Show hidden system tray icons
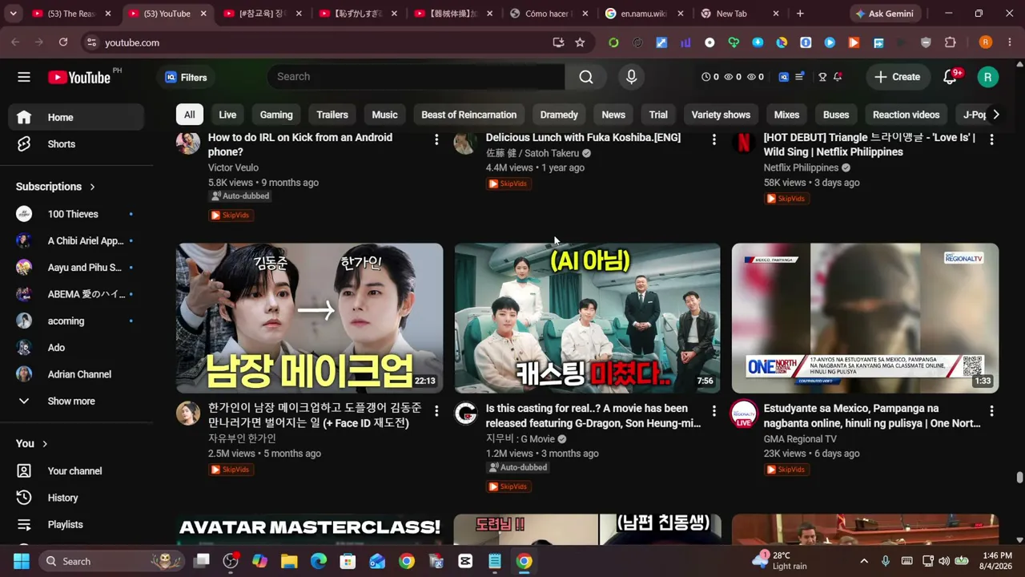This screenshot has width=1025, height=577. coord(864,561)
